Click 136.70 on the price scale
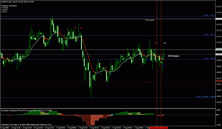This screenshot has width=222, height=129. pos(219,84)
